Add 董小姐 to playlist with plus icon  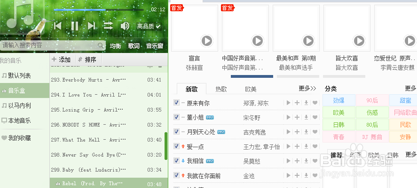[x=297, y=118]
